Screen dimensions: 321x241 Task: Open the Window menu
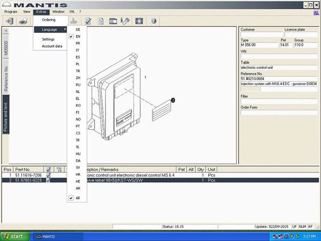point(59,11)
